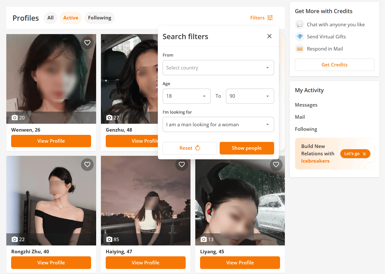This screenshot has height=274, width=385.
Task: Tap the heart icon on Haiying's photo
Action: coord(182,164)
